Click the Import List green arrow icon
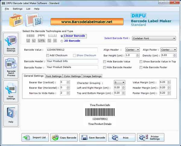 (x=27, y=138)
